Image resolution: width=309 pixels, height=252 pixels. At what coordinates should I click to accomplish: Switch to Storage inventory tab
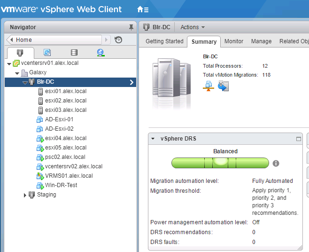(x=74, y=53)
